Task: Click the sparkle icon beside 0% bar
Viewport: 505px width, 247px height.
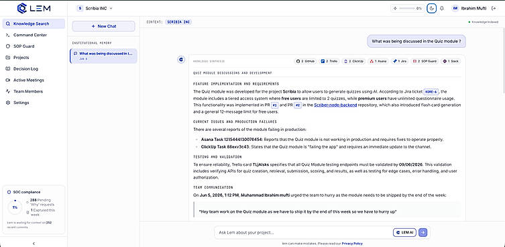Action: 395,8
